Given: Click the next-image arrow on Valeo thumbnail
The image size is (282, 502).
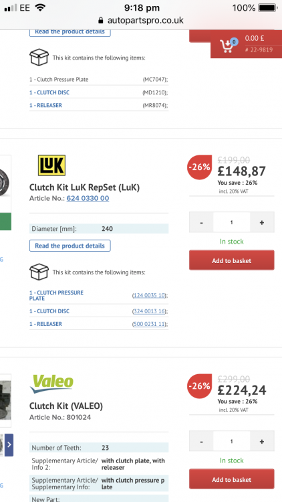Looking at the screenshot, I should [x=9, y=444].
